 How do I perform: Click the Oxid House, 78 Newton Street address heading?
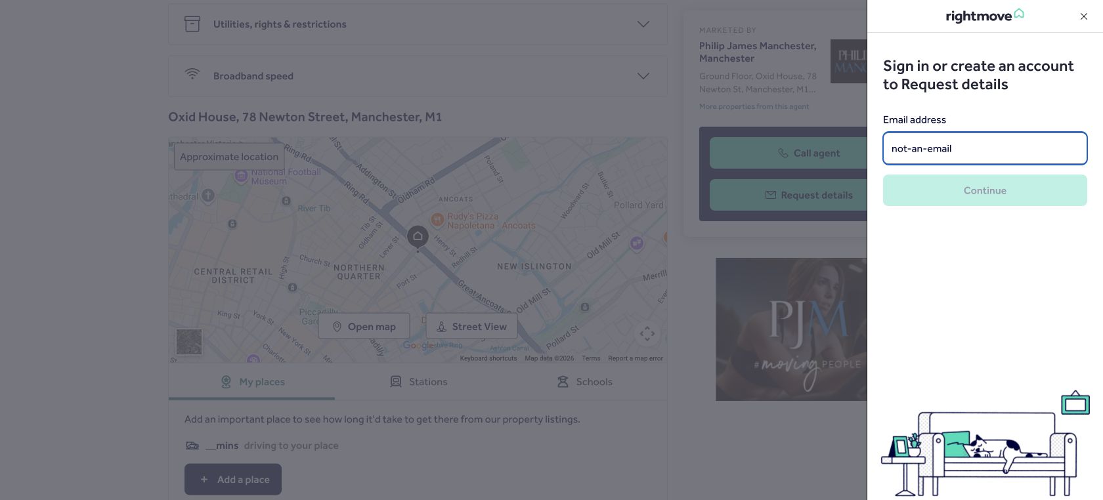(x=305, y=117)
